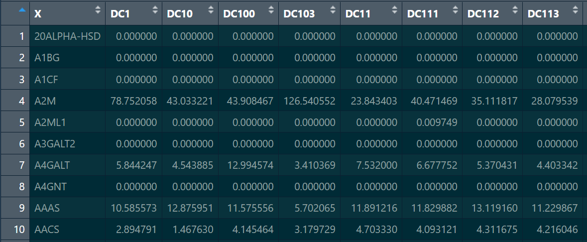Click value 4.145464 in AACS row
The height and width of the screenshot is (242, 587).
[253, 229]
